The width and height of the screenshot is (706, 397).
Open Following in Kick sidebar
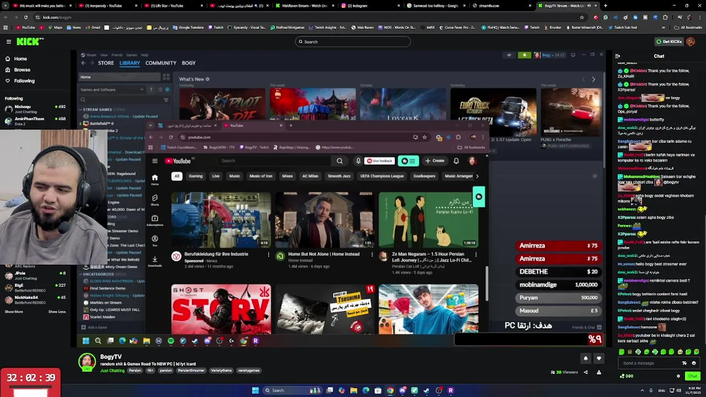tap(24, 81)
